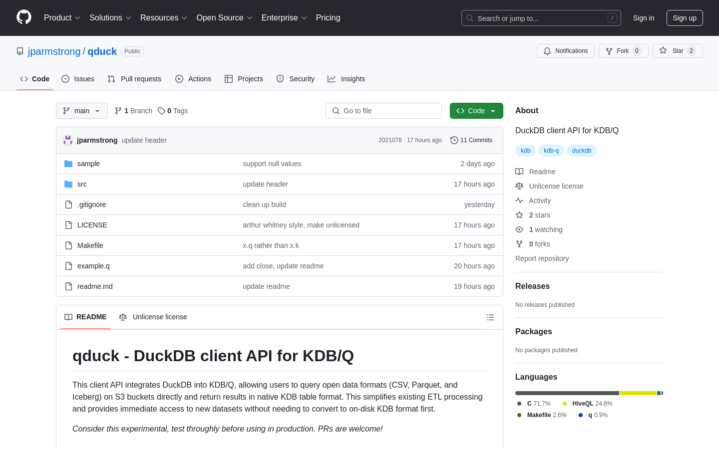The image size is (719, 449).
Task: Click the sample folder icon
Action: point(68,164)
